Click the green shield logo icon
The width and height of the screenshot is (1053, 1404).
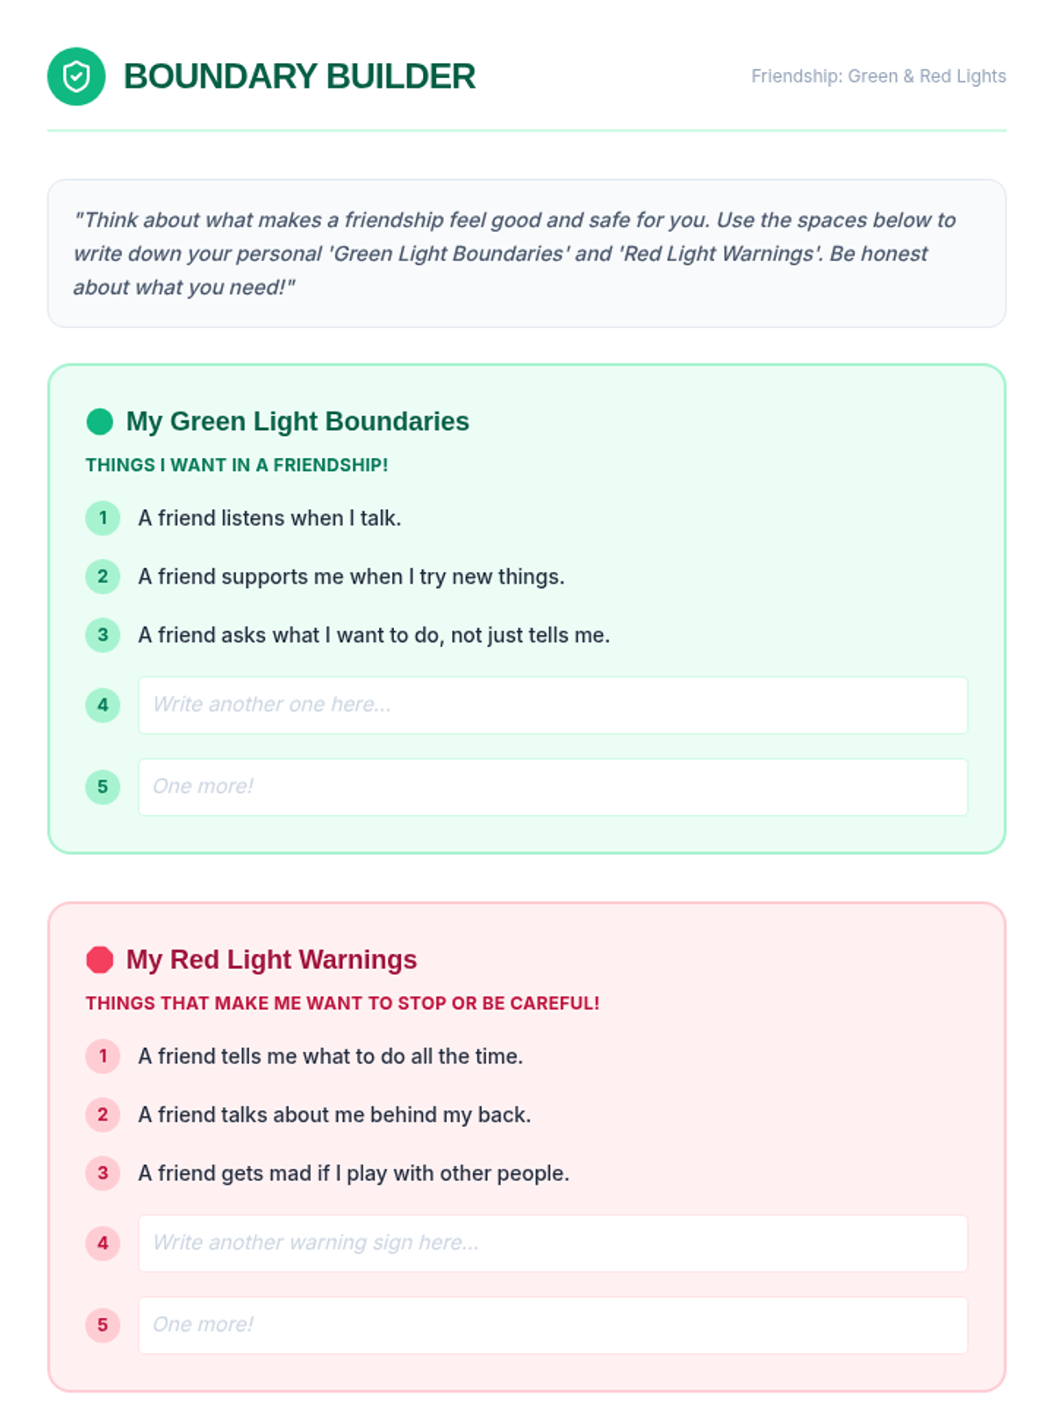(x=76, y=76)
